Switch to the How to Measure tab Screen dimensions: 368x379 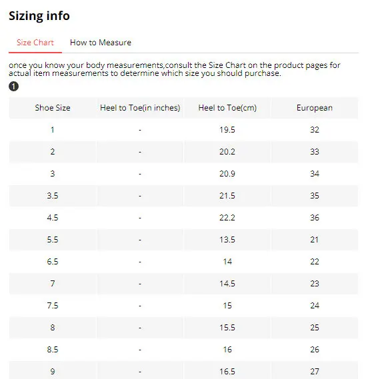click(x=101, y=43)
